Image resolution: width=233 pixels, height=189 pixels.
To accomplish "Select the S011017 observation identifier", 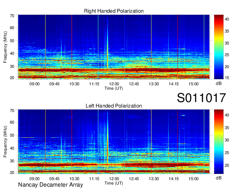I will tap(201, 98).
